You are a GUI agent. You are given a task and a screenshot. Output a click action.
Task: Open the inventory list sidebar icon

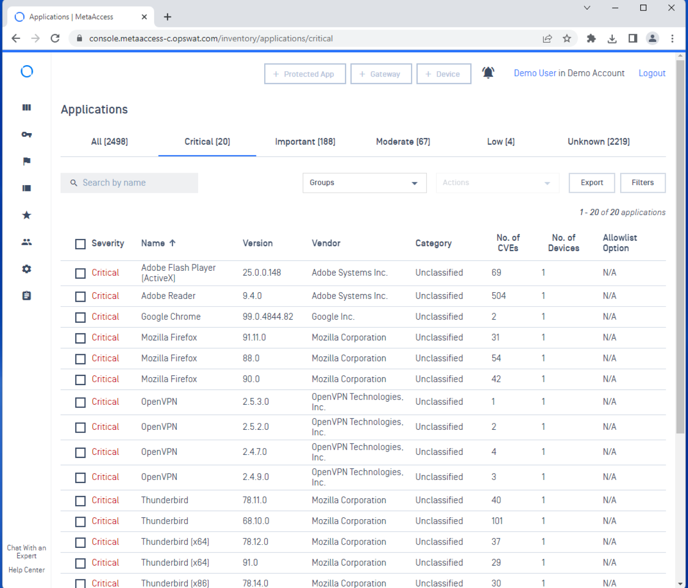tap(27, 188)
